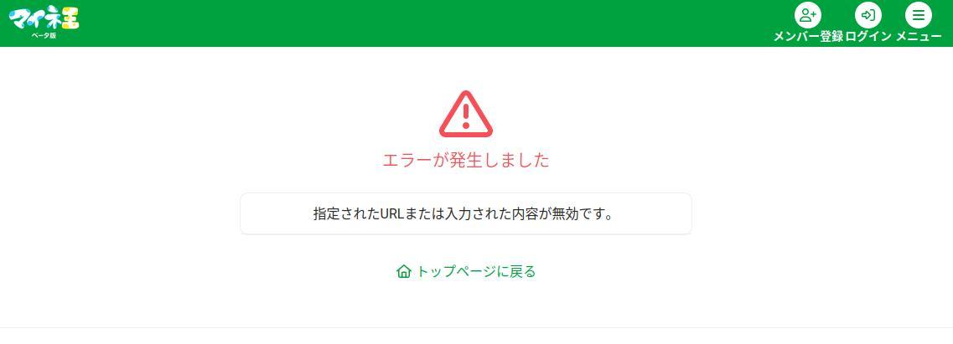Click the gray divider line below content
953x344 pixels.
click(476, 327)
